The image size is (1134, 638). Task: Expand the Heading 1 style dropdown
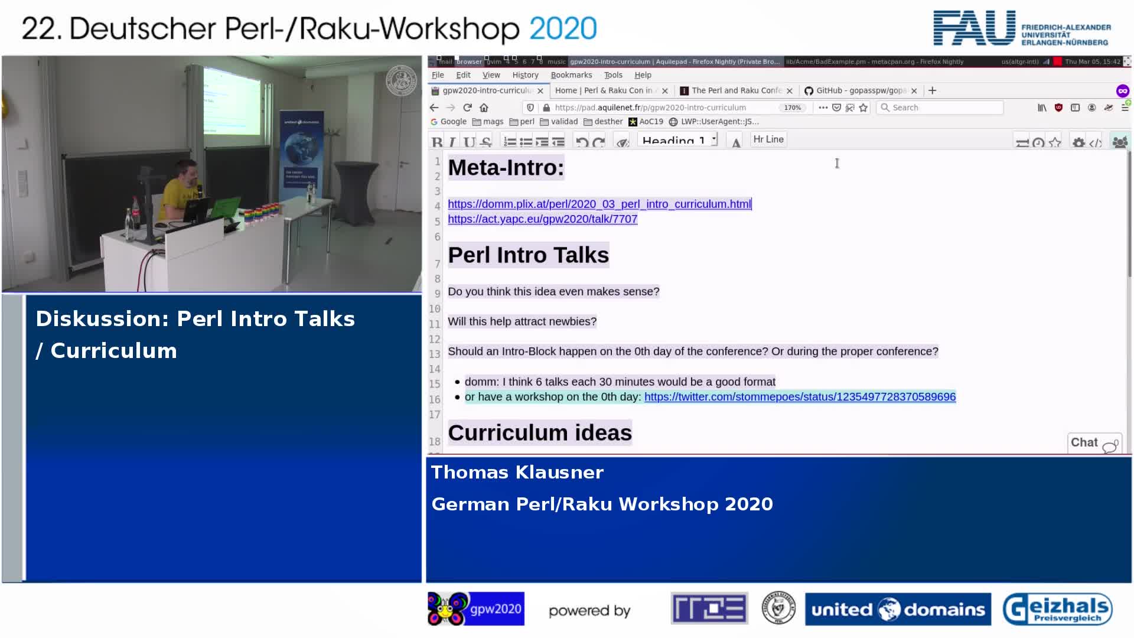pos(679,141)
